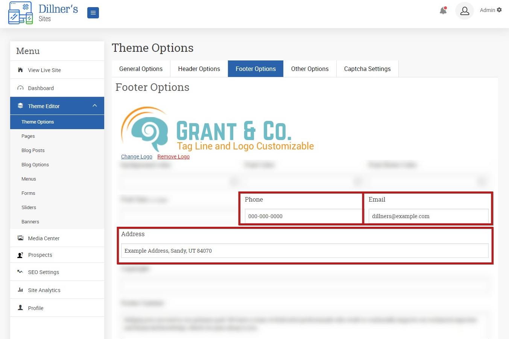This screenshot has width=509, height=339.
Task: Open the Other Options tab
Action: point(310,69)
